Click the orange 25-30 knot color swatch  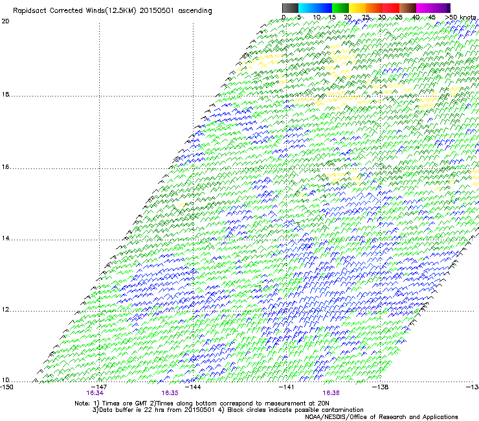(374, 8)
